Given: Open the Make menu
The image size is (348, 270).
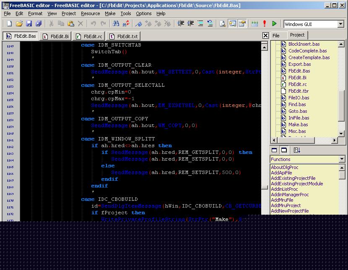Looking at the screenshot, I should pyautogui.click(x=110, y=13).
